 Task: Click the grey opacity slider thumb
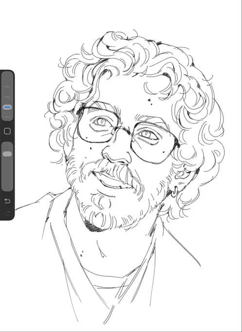point(7,154)
